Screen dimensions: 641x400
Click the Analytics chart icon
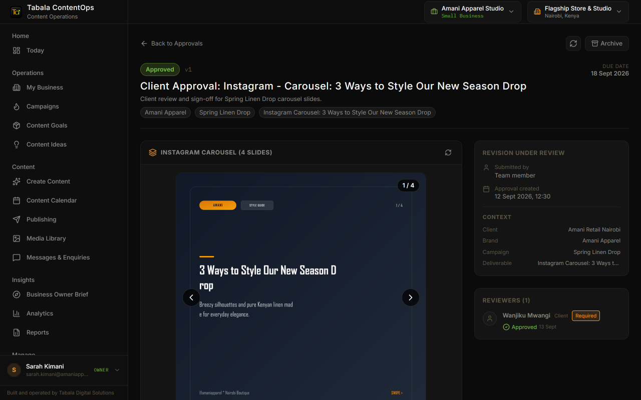click(17, 313)
